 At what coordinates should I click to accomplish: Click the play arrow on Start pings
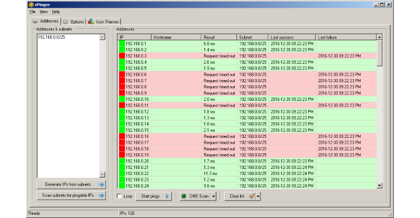point(167,196)
